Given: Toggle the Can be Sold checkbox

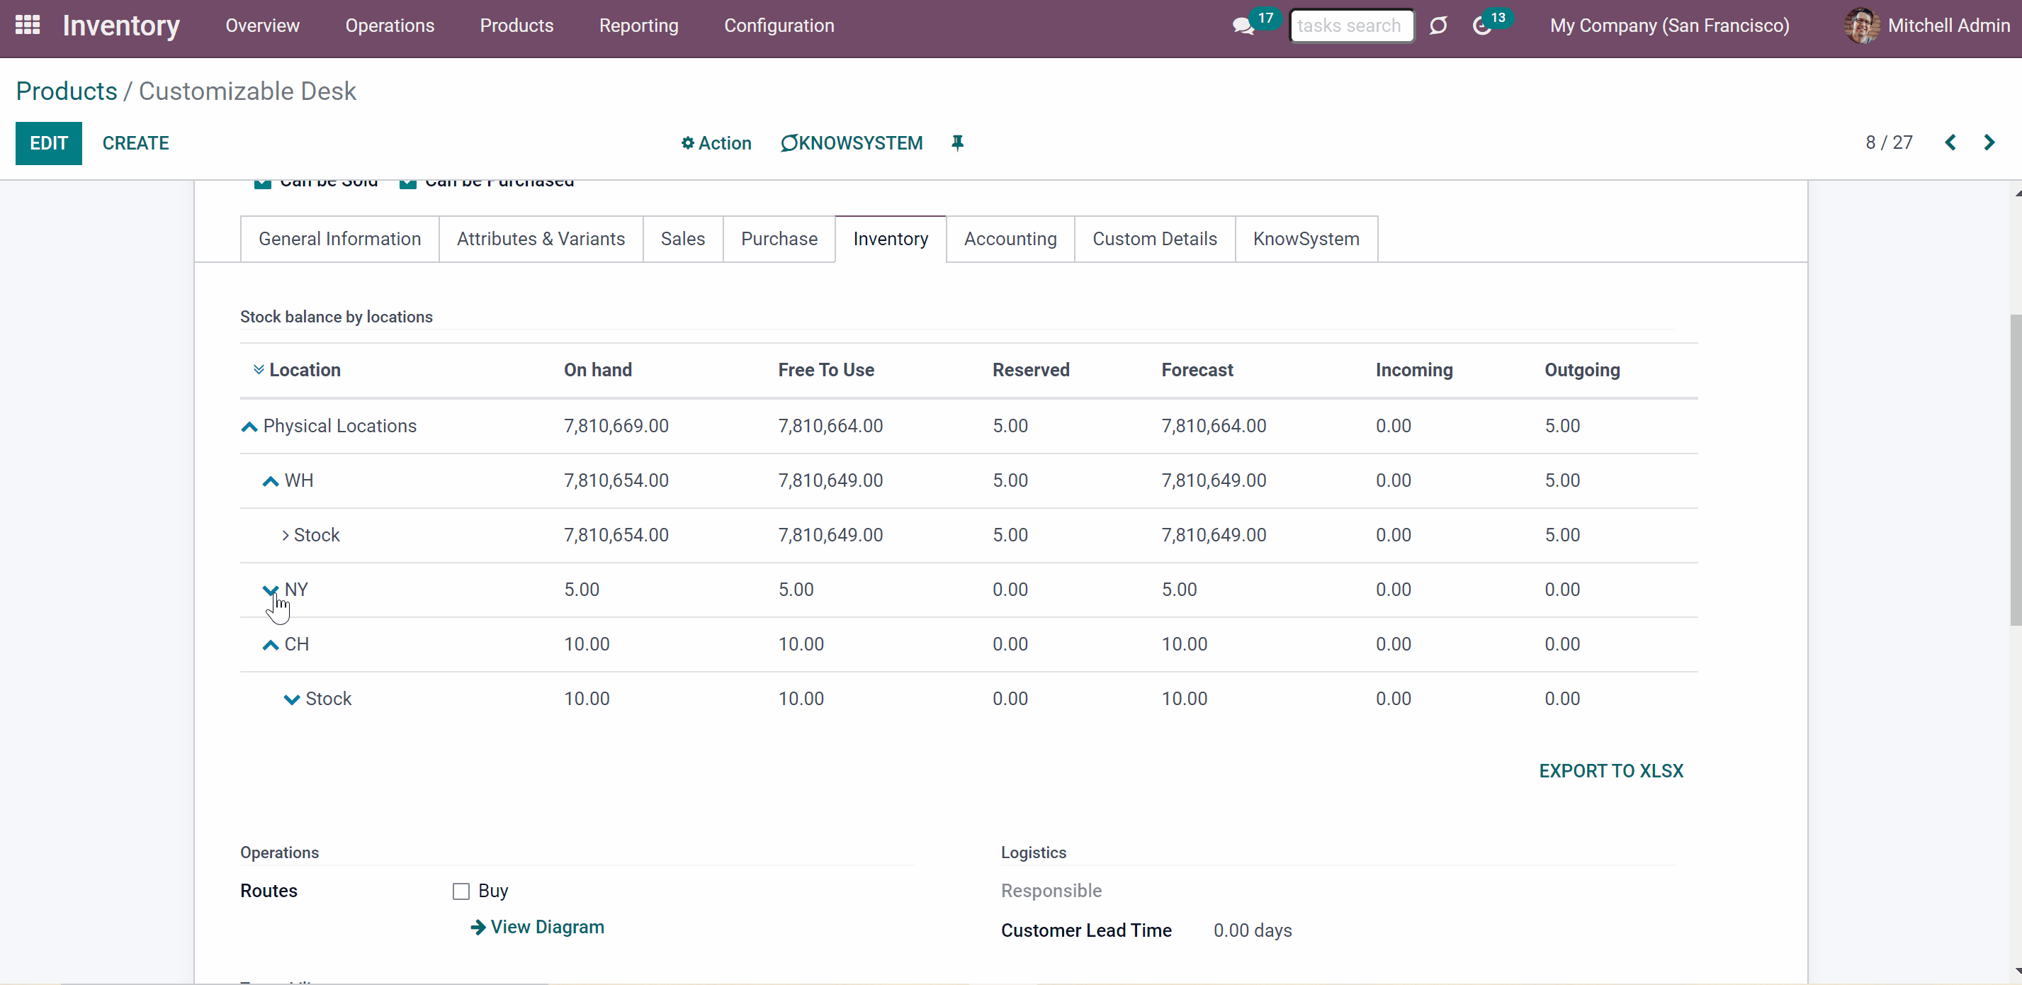Looking at the screenshot, I should click(x=262, y=184).
